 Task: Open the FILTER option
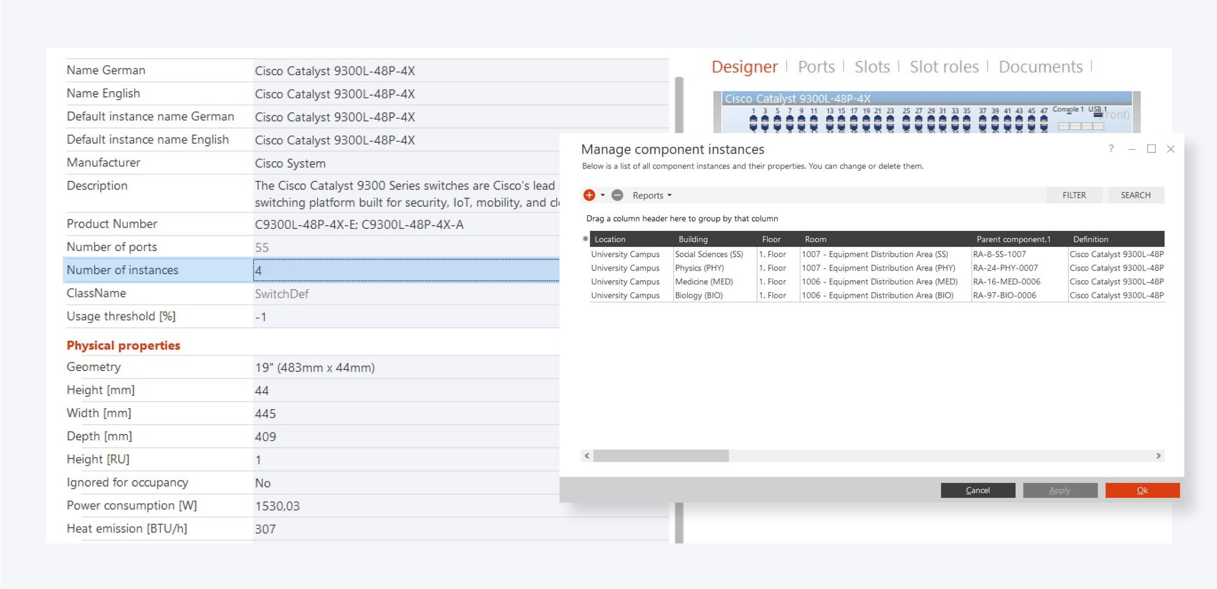(x=1074, y=195)
